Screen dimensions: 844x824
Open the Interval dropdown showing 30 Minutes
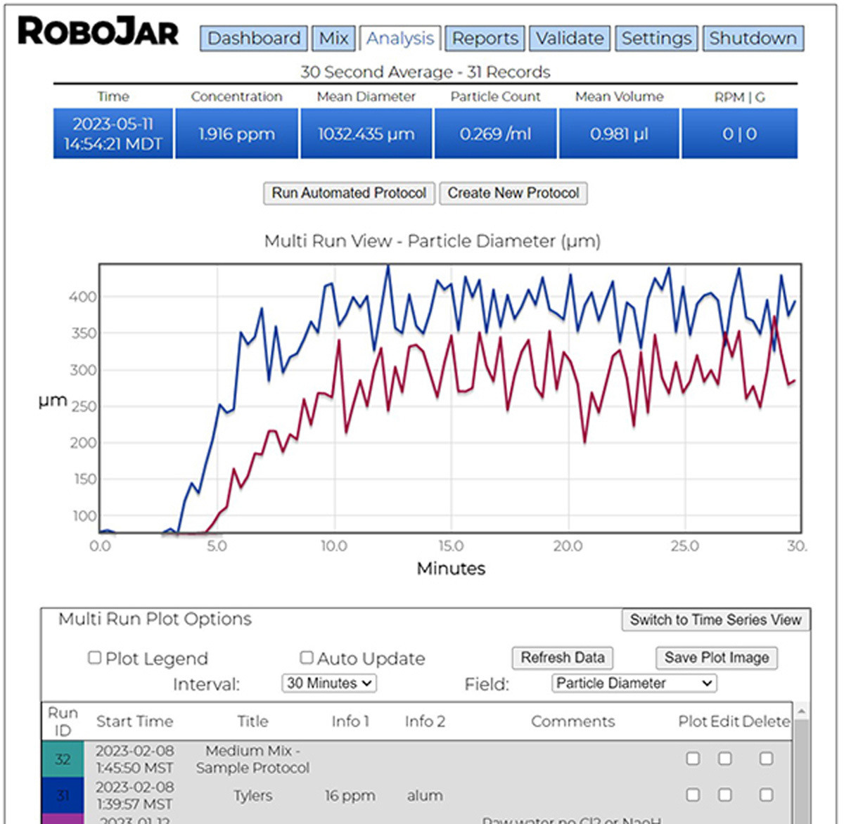328,683
